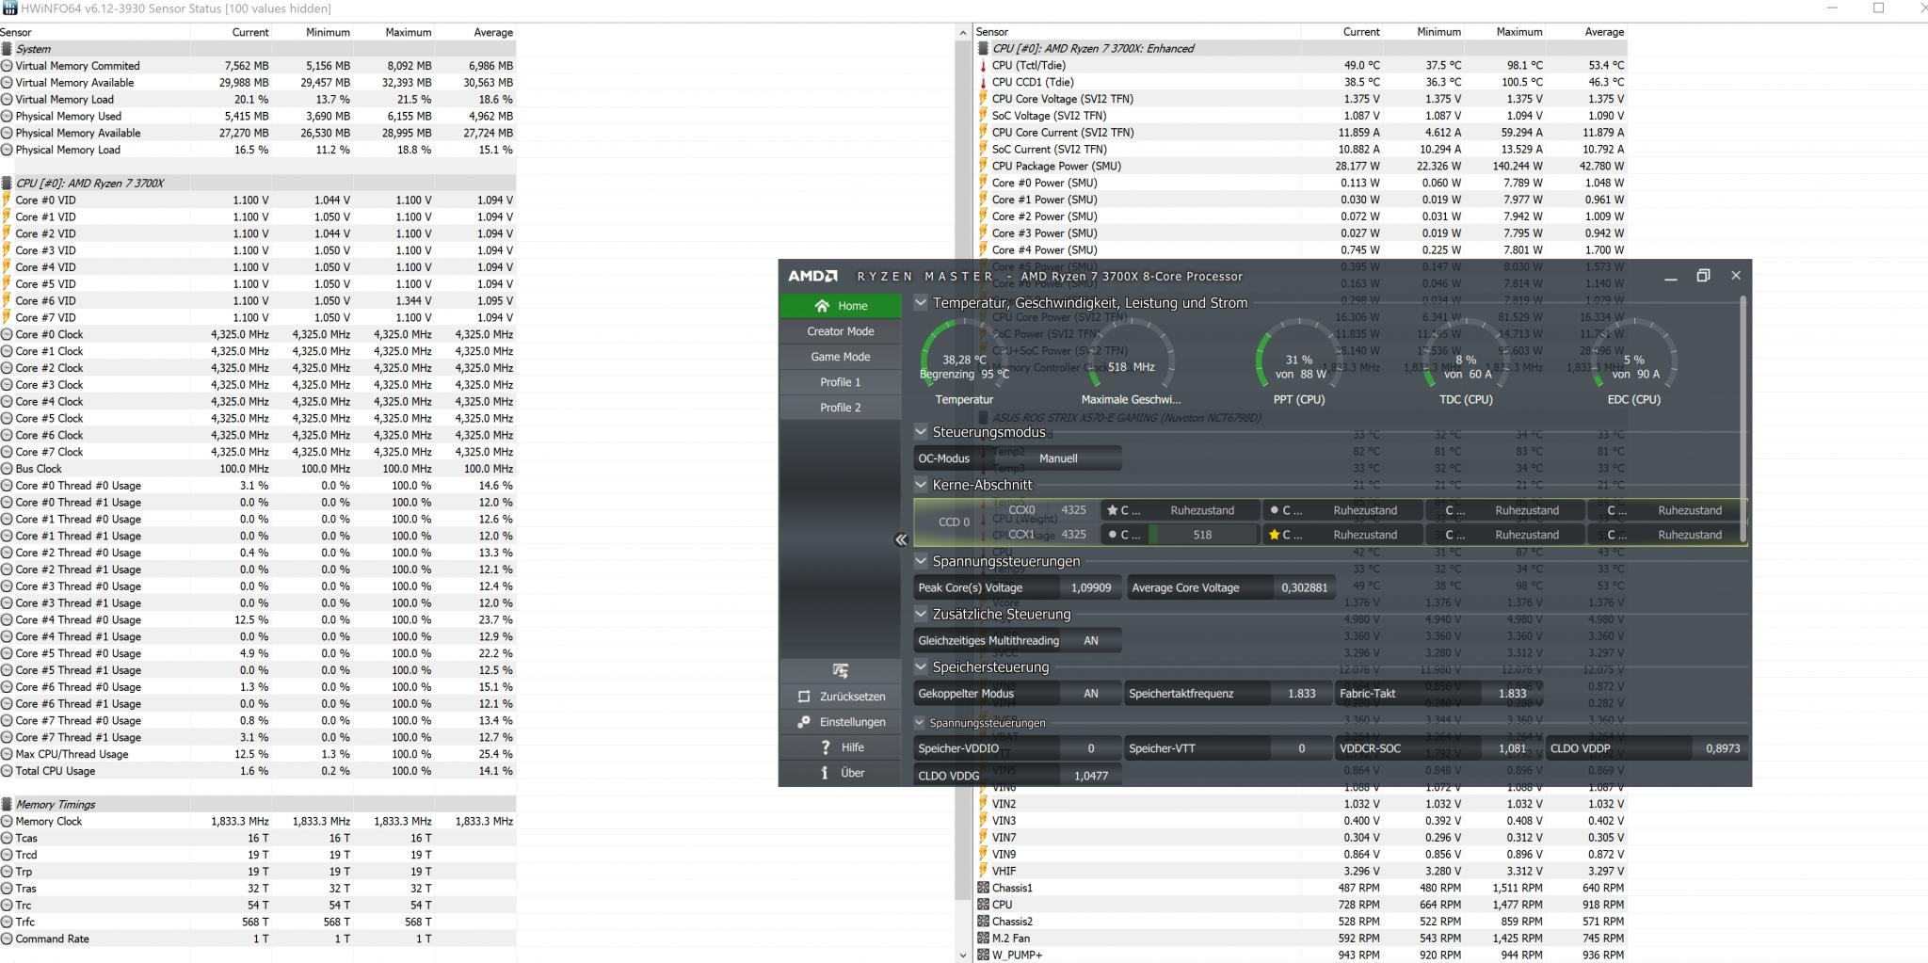The height and width of the screenshot is (963, 1928).
Task: Click the lightning icon beside CPU Package Power
Action: click(x=983, y=167)
